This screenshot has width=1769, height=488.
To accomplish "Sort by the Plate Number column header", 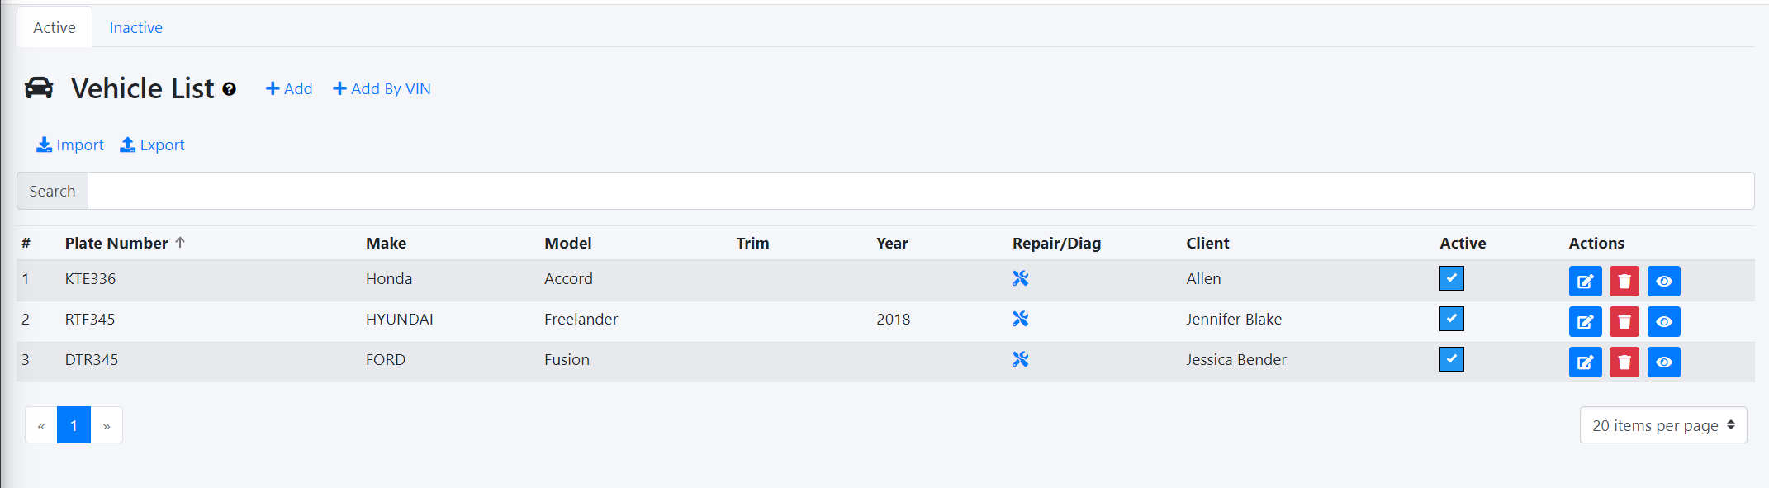I will (x=116, y=244).
